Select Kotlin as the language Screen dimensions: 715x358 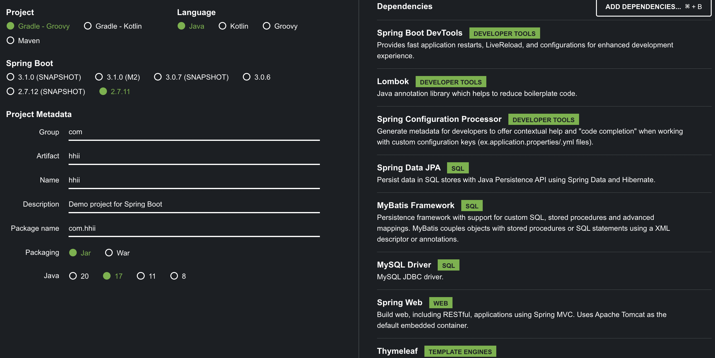click(223, 26)
